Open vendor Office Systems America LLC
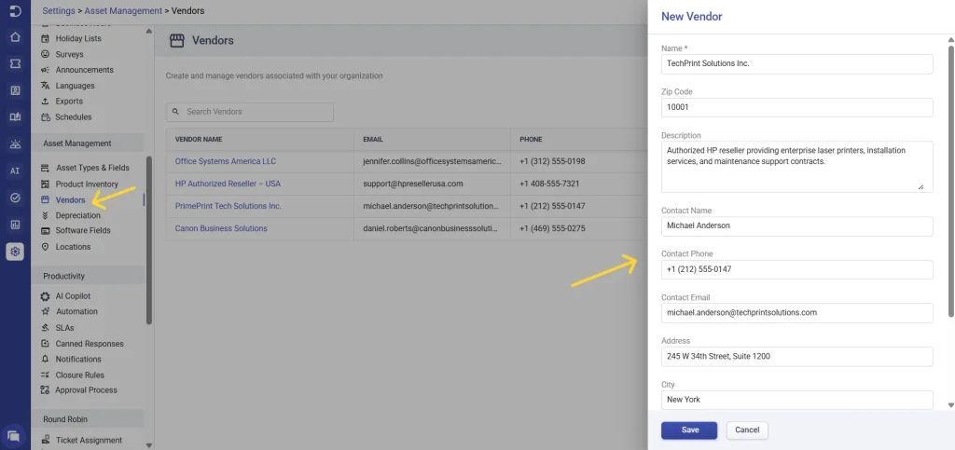Image resolution: width=955 pixels, height=450 pixels. [226, 161]
